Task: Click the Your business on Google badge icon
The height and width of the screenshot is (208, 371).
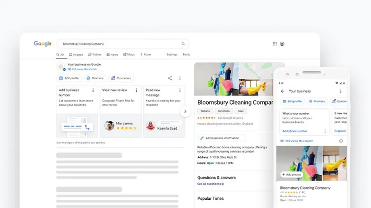Action: tap(61, 67)
